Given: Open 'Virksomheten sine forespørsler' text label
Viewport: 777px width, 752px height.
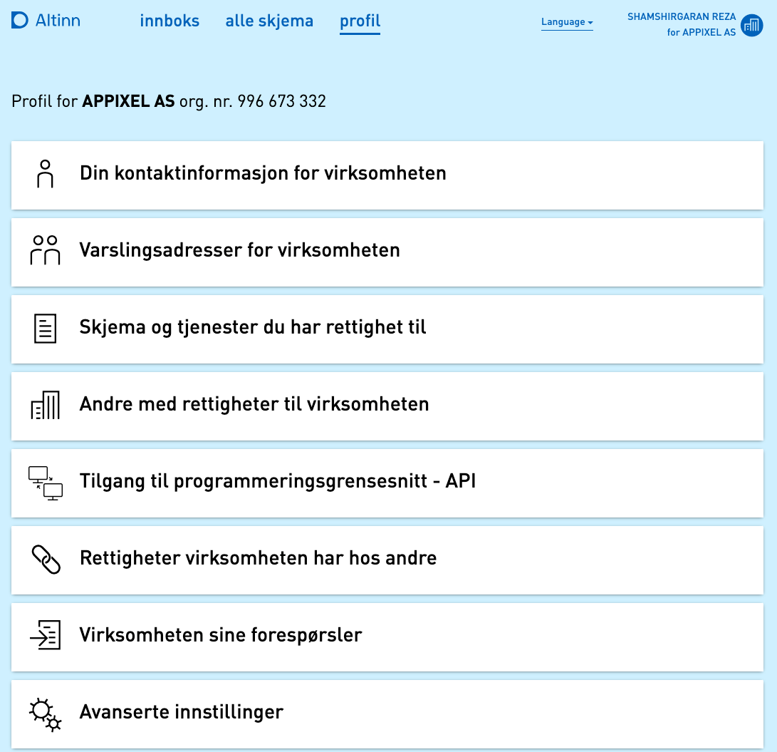Looking at the screenshot, I should [221, 634].
